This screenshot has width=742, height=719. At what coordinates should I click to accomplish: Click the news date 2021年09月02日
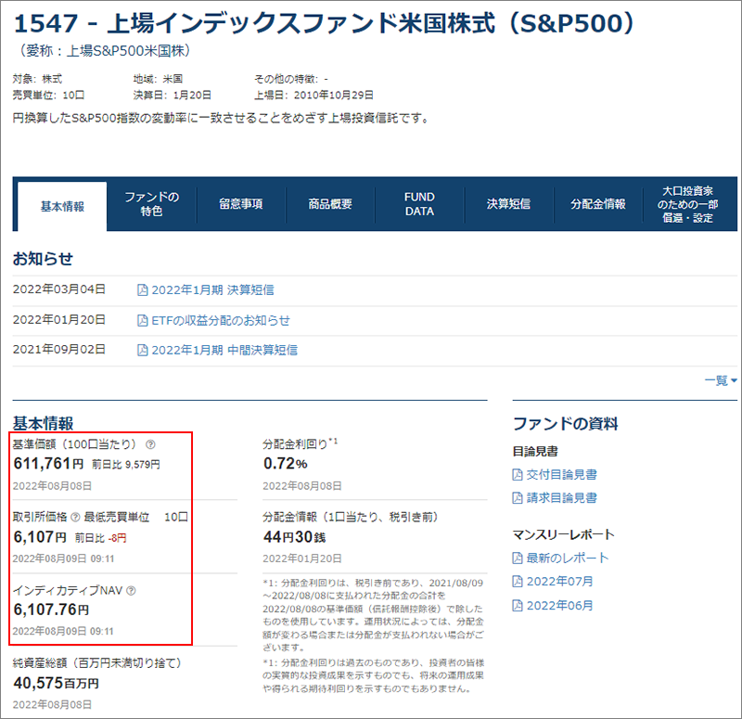(58, 350)
